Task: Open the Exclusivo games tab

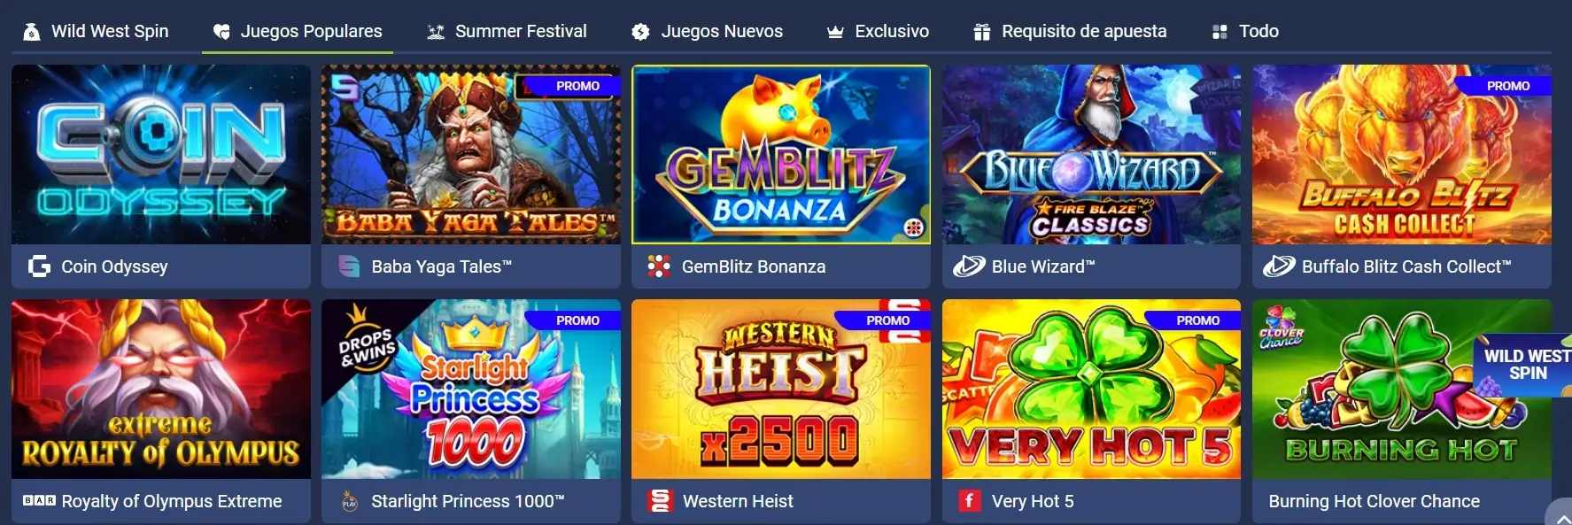Action: click(878, 32)
